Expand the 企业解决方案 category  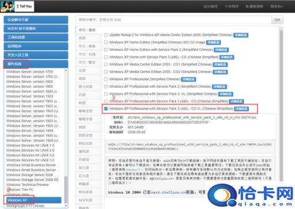tap(36, 20)
